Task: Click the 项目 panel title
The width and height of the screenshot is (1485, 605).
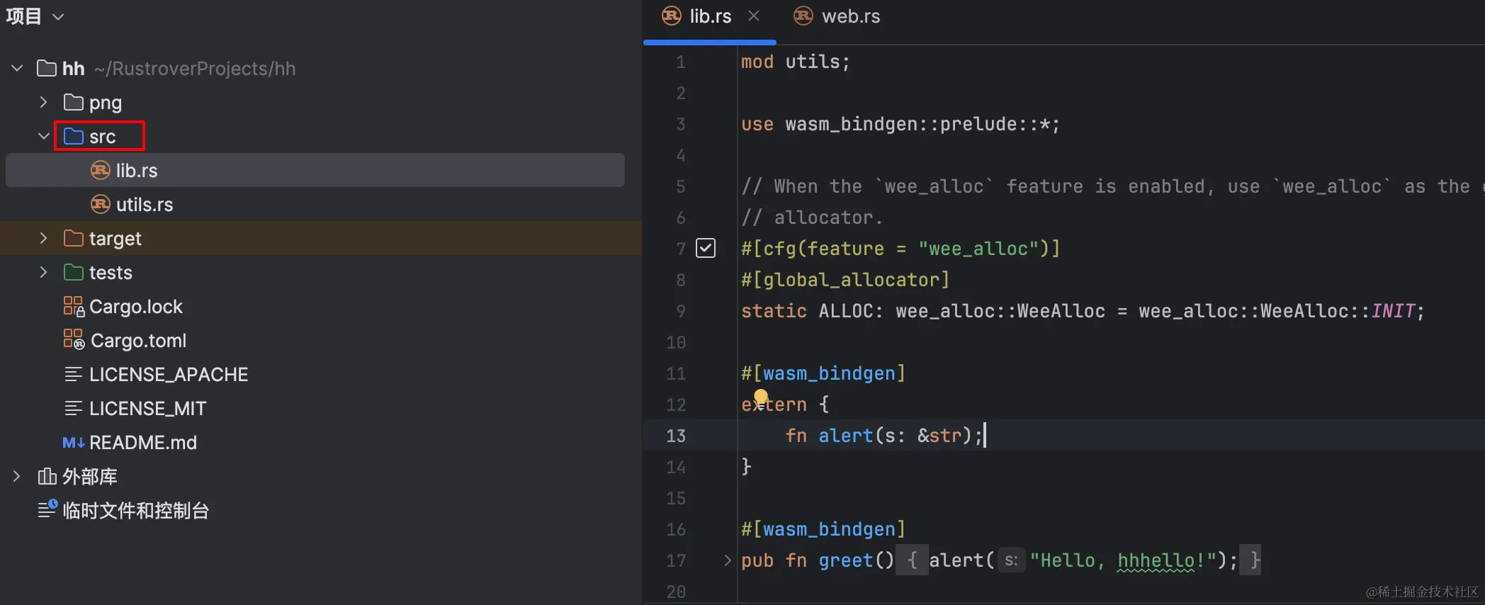Action: (23, 16)
